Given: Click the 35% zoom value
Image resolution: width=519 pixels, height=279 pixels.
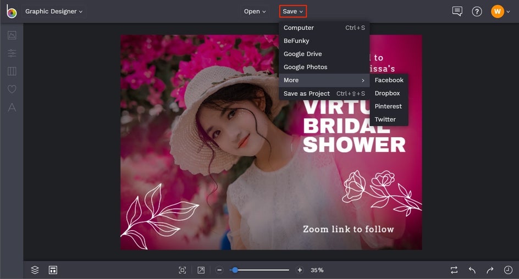Looking at the screenshot, I should [x=317, y=270].
